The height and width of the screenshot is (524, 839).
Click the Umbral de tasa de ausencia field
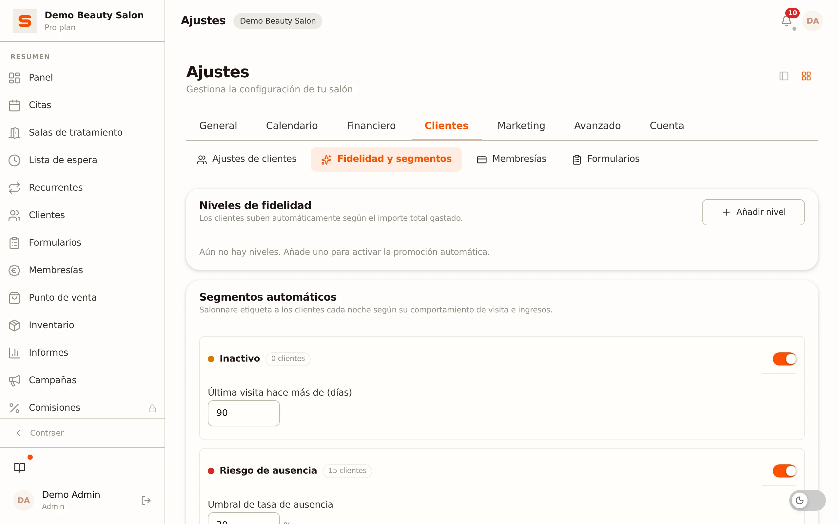tap(244, 518)
